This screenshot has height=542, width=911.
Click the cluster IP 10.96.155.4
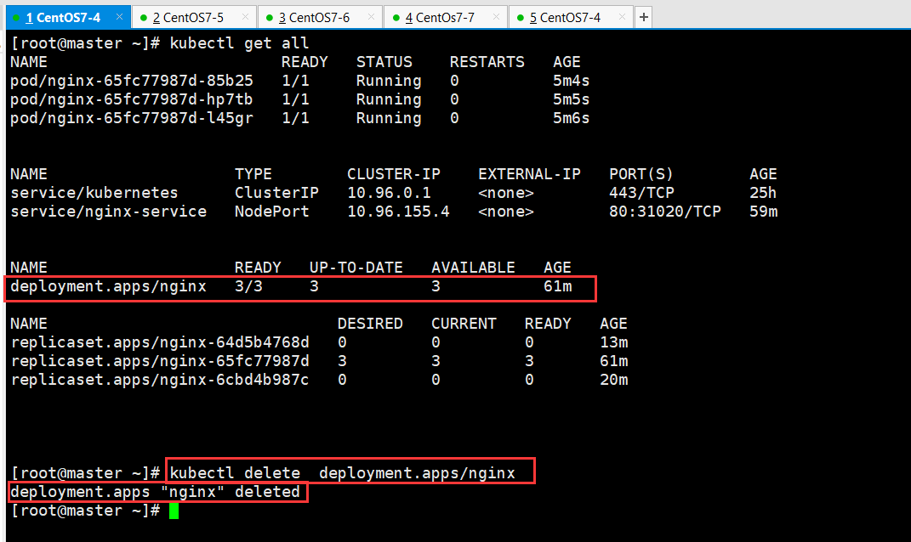(x=399, y=212)
